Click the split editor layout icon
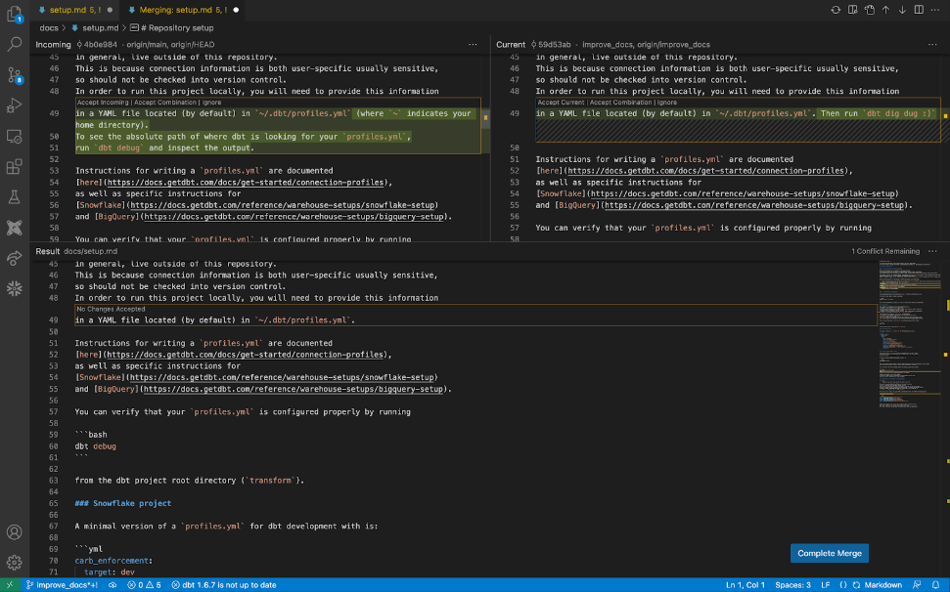The image size is (950, 592). coord(919,10)
